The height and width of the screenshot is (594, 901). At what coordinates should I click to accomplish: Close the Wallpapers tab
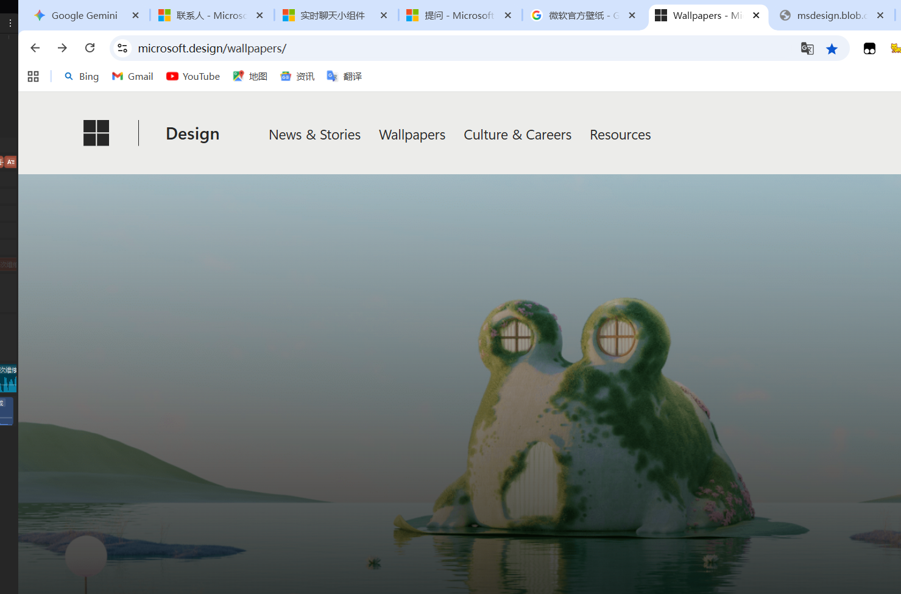pyautogui.click(x=757, y=15)
